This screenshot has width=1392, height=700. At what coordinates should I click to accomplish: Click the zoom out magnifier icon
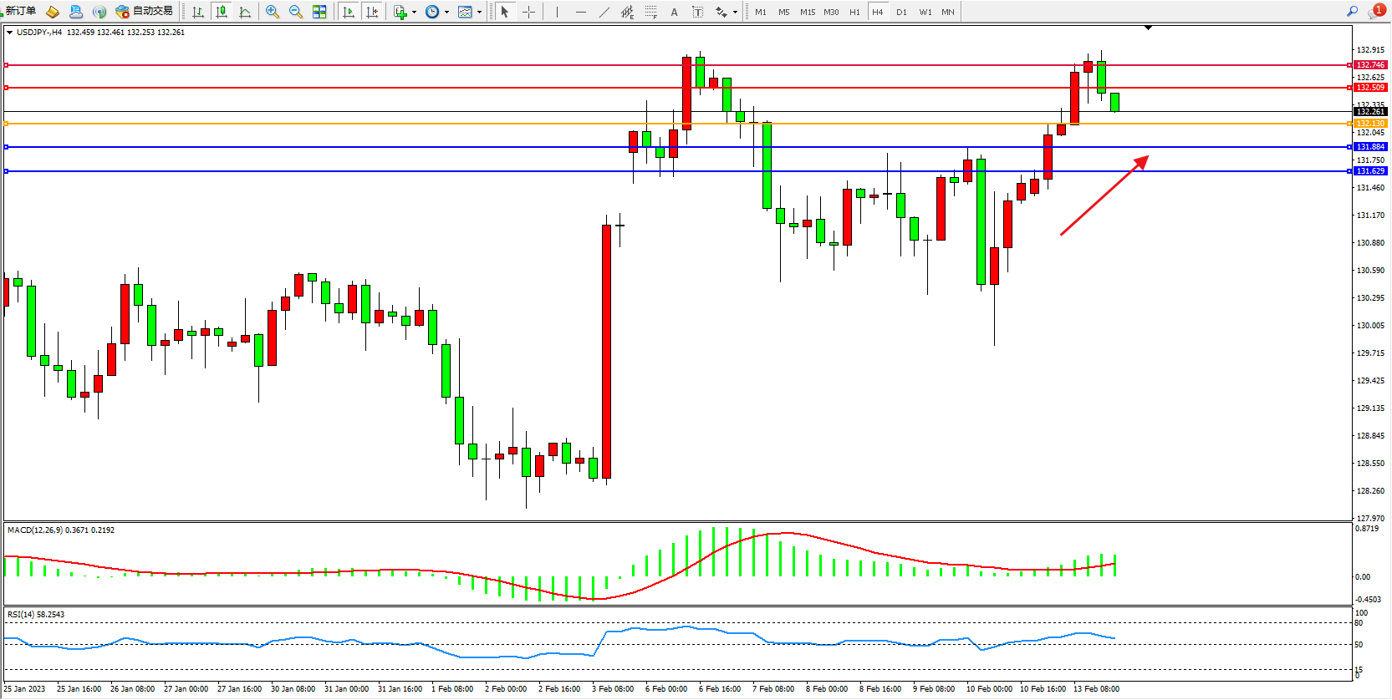[x=295, y=12]
